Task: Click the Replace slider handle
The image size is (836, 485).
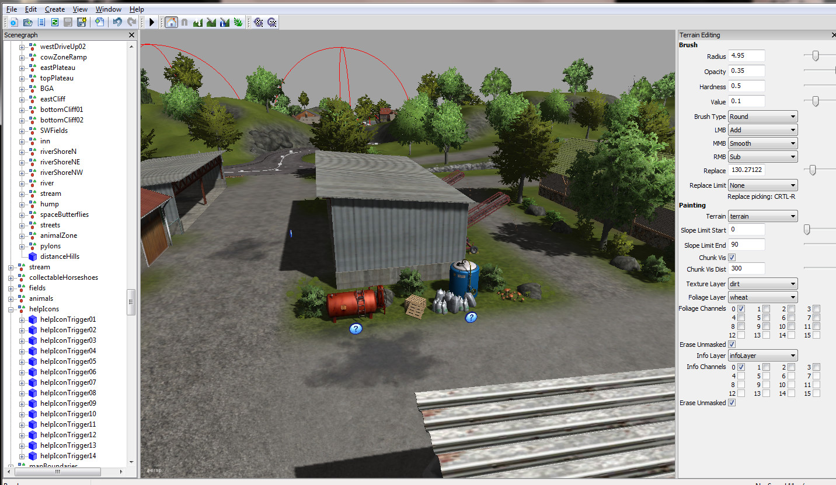Action: (x=812, y=170)
